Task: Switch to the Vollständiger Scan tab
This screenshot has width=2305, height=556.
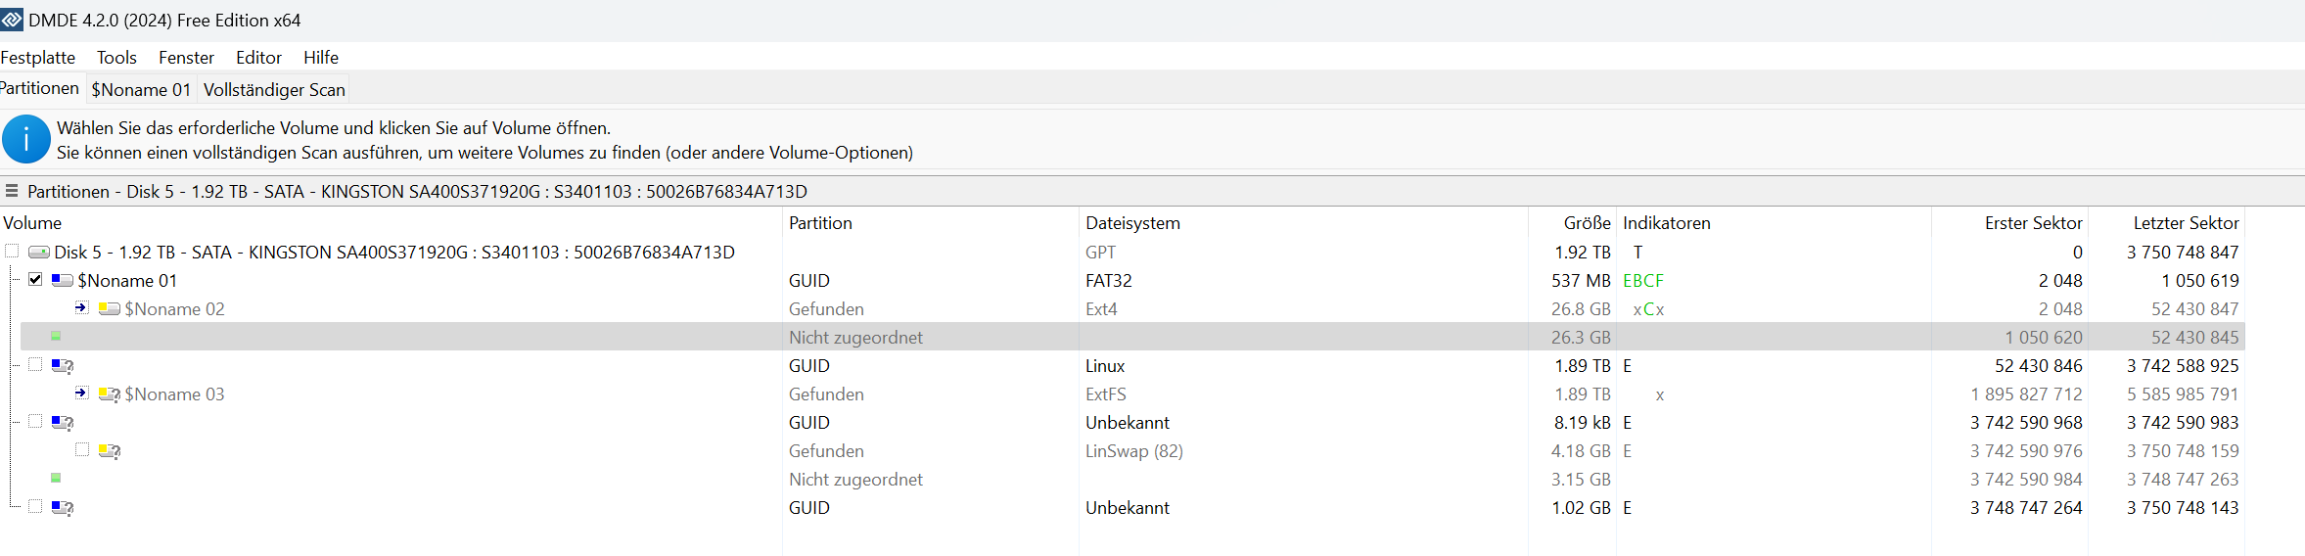Action: pos(274,90)
